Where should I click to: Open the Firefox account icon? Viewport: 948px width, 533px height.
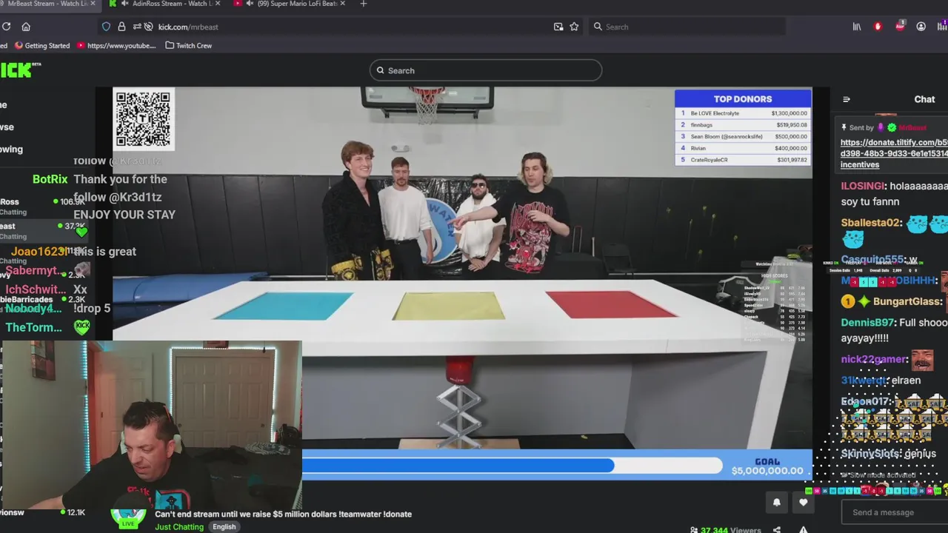(x=921, y=27)
